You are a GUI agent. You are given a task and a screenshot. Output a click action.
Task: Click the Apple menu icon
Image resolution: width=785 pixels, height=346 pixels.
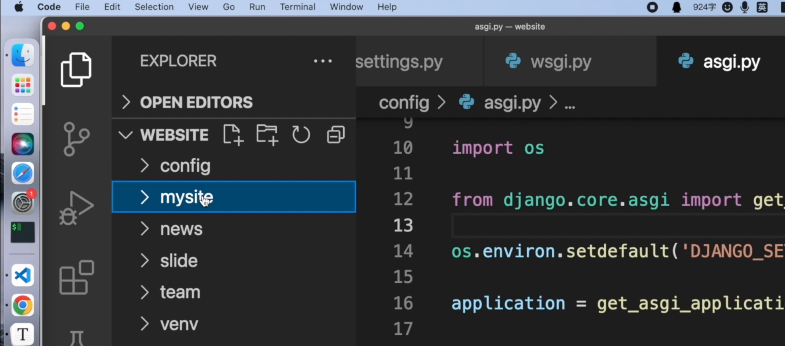click(x=19, y=7)
